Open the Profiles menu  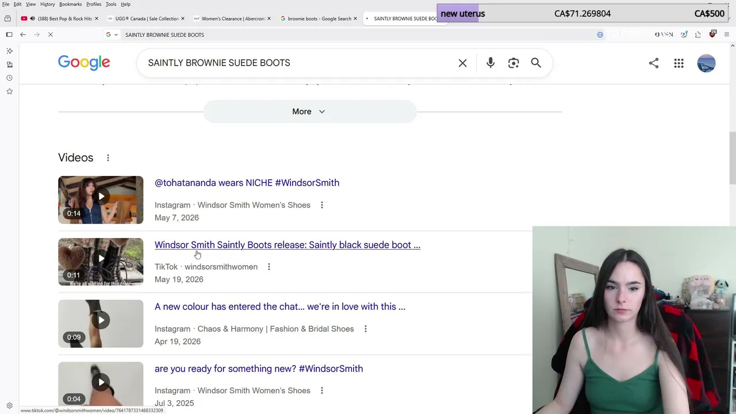pos(94,4)
